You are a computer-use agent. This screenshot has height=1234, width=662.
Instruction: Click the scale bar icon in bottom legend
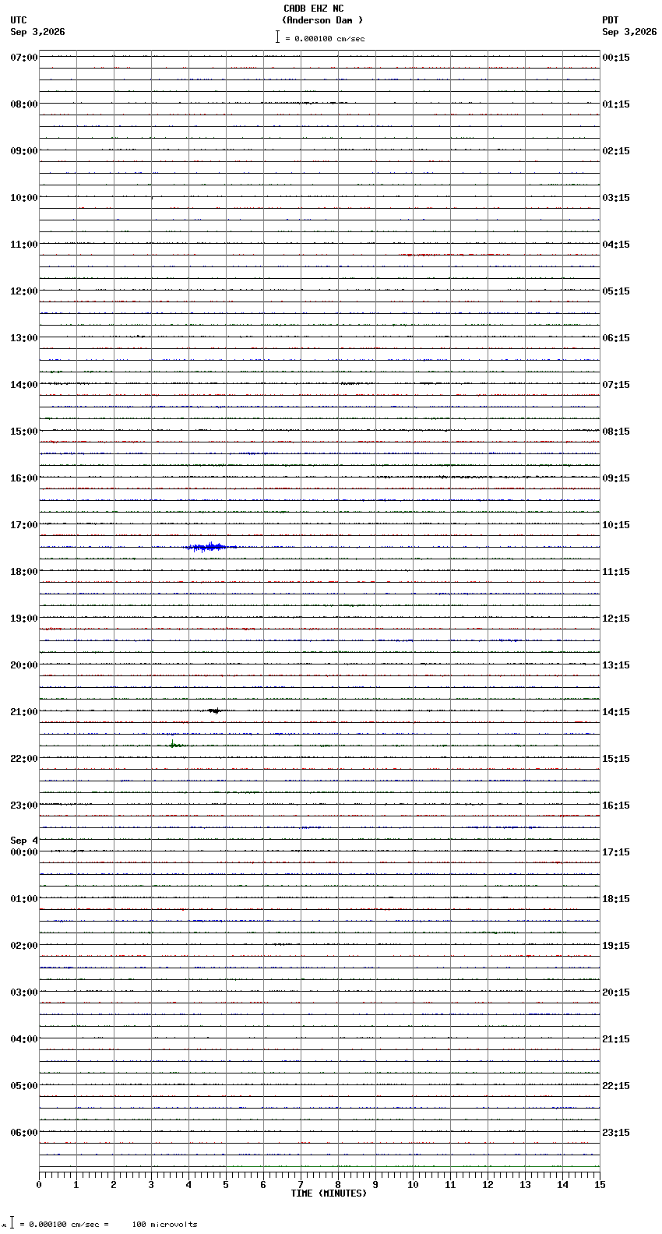pos(12,1223)
